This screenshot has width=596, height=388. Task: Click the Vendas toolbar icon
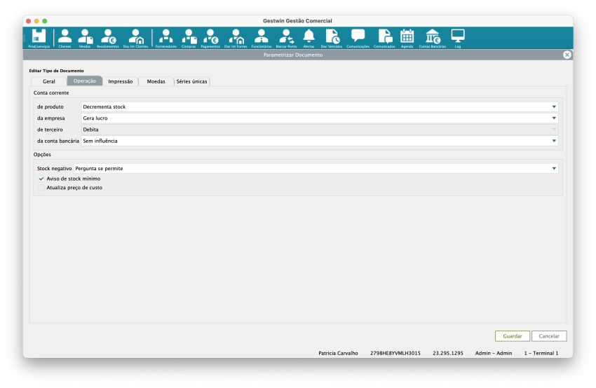(x=85, y=37)
